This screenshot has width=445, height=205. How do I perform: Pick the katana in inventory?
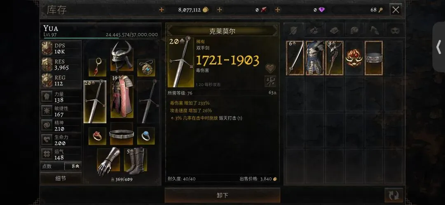tap(295, 58)
